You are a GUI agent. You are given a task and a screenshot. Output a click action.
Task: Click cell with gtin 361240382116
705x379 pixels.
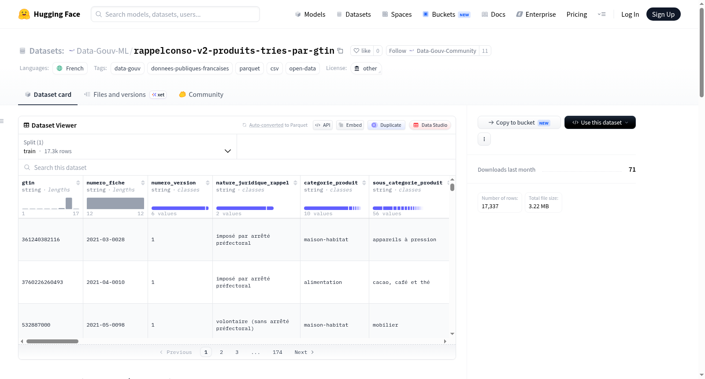tap(51, 239)
